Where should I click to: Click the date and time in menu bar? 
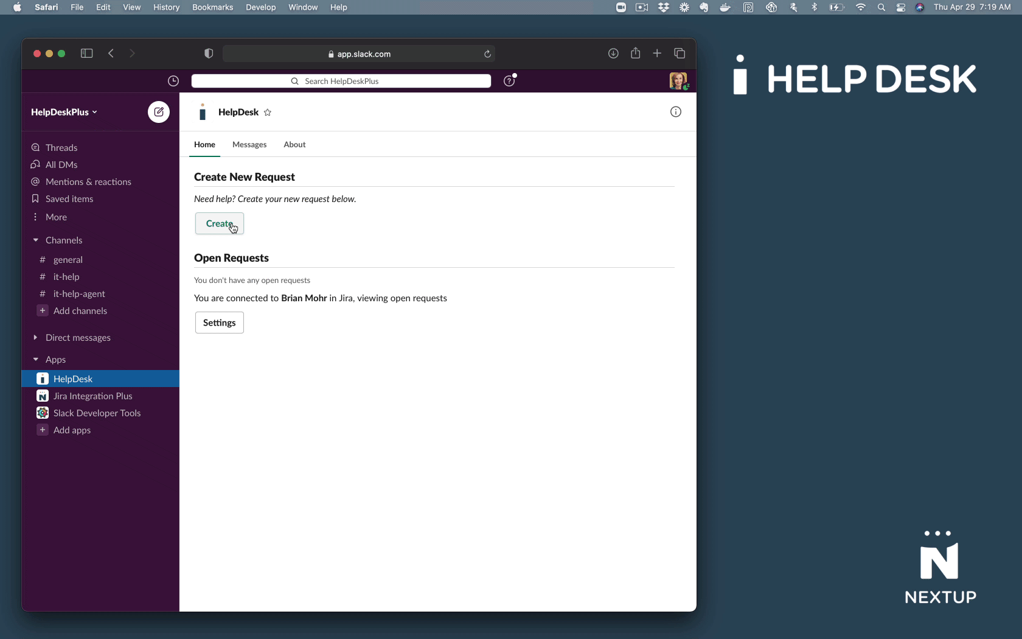click(x=972, y=7)
